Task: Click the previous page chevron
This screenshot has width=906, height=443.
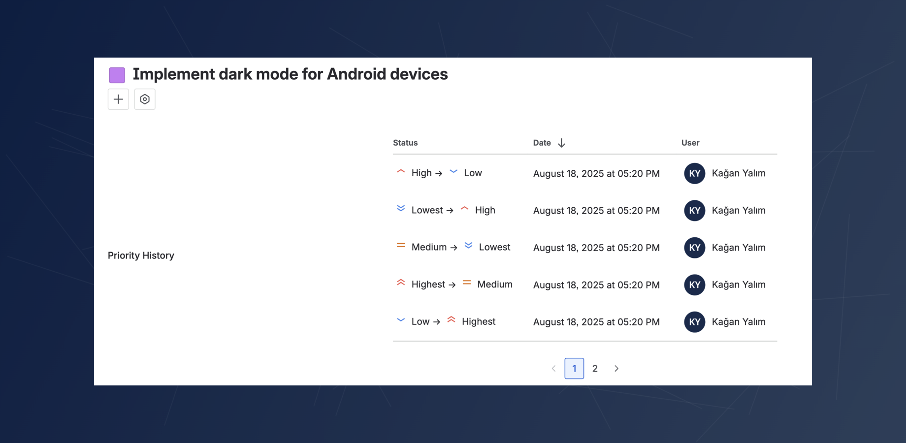Action: point(553,369)
